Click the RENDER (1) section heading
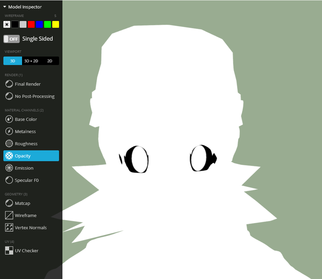 tap(14, 75)
